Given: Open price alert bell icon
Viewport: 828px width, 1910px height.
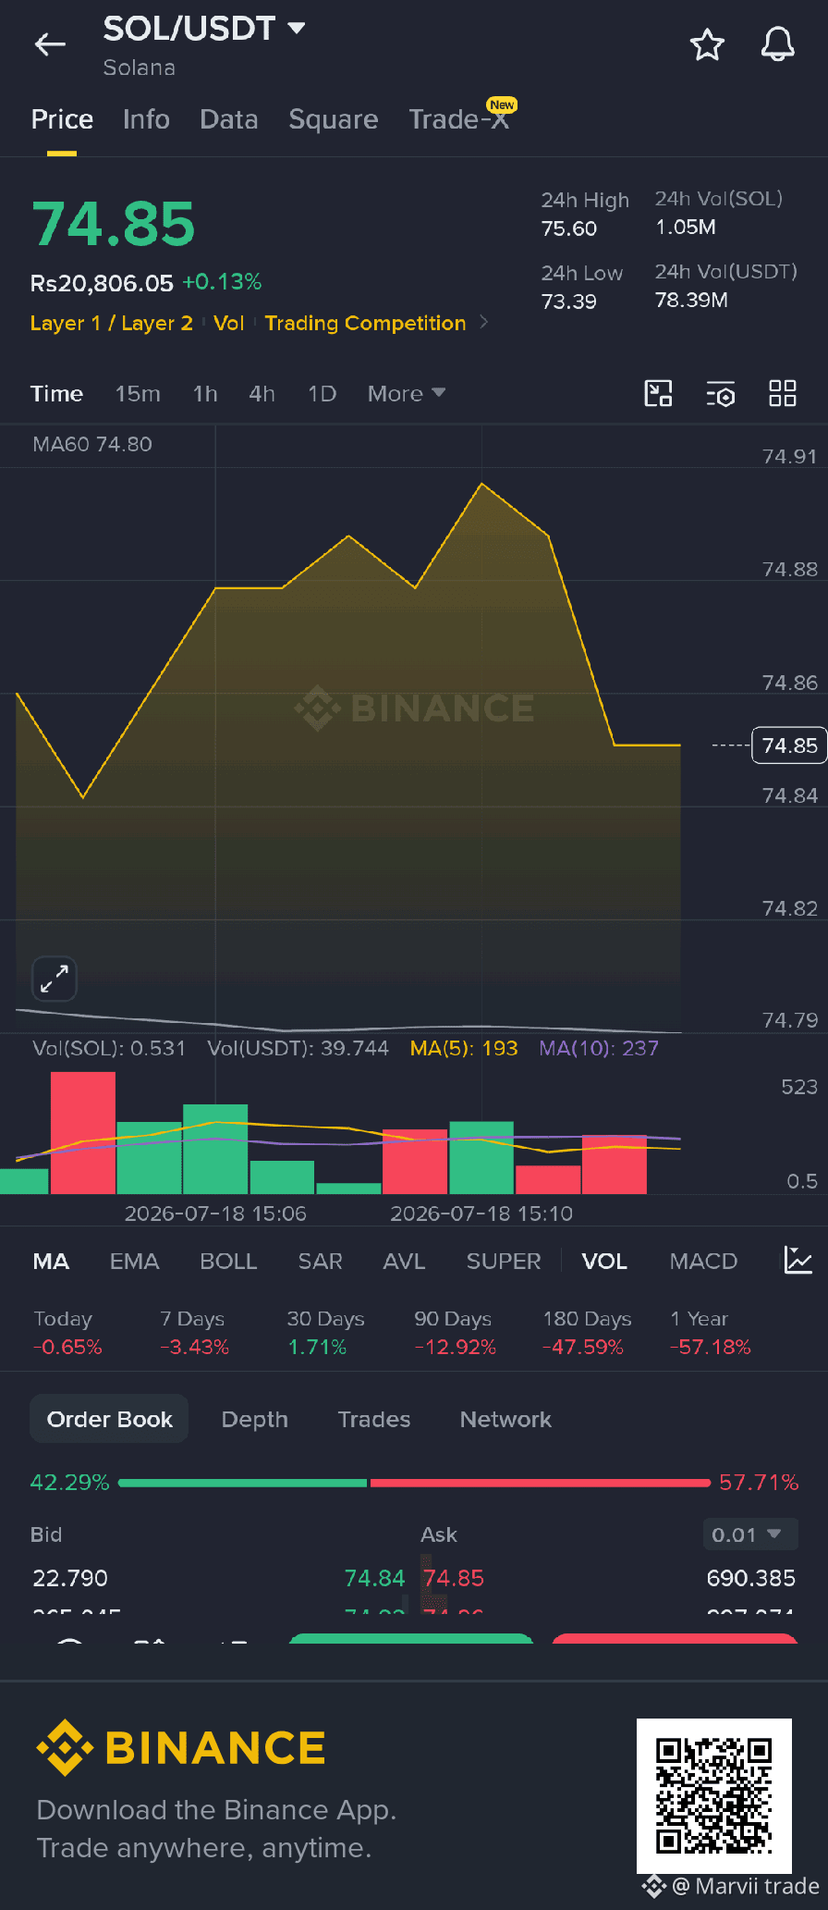Looking at the screenshot, I should click(777, 44).
